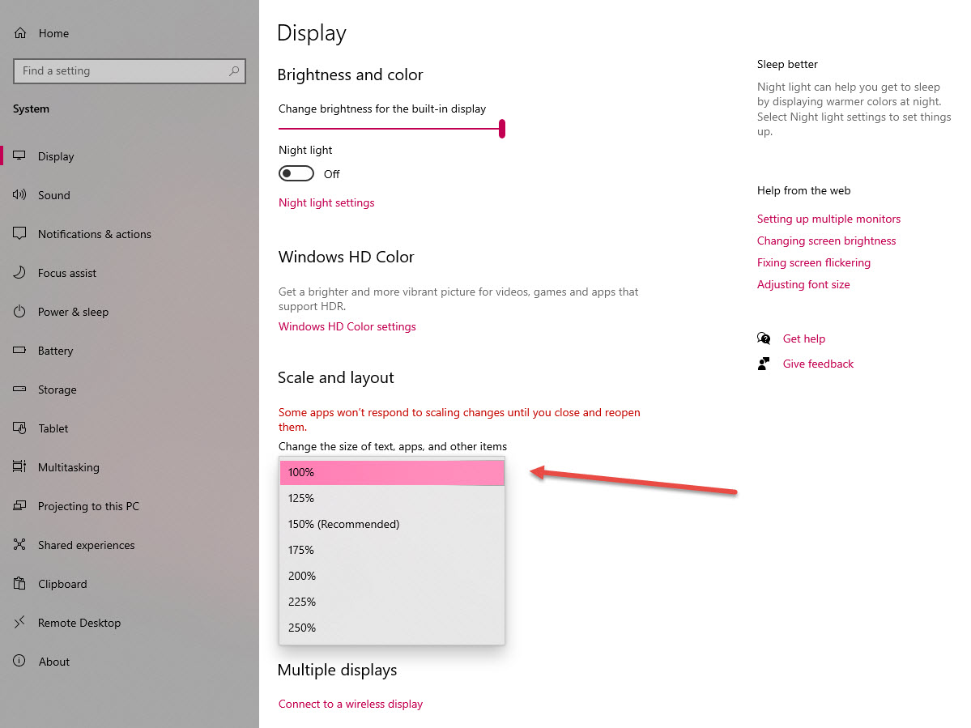
Task: Click the Power & sleep icon
Action: click(19, 312)
